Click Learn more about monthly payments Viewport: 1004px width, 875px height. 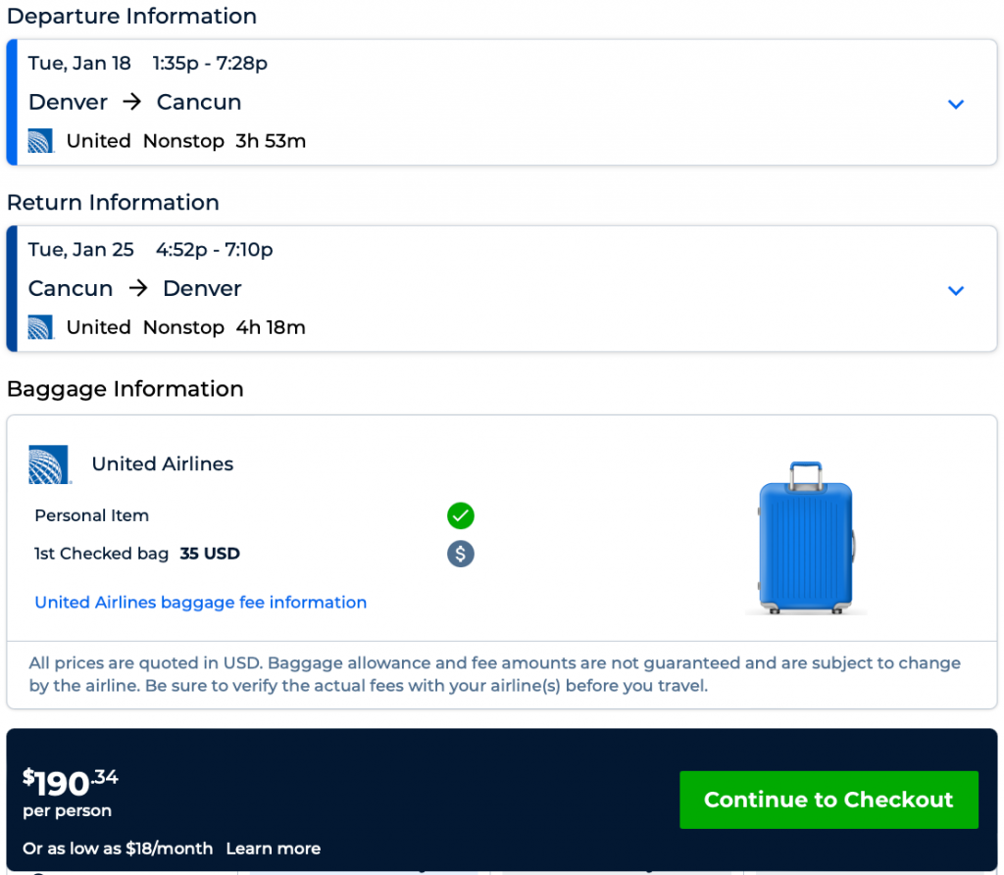273,849
